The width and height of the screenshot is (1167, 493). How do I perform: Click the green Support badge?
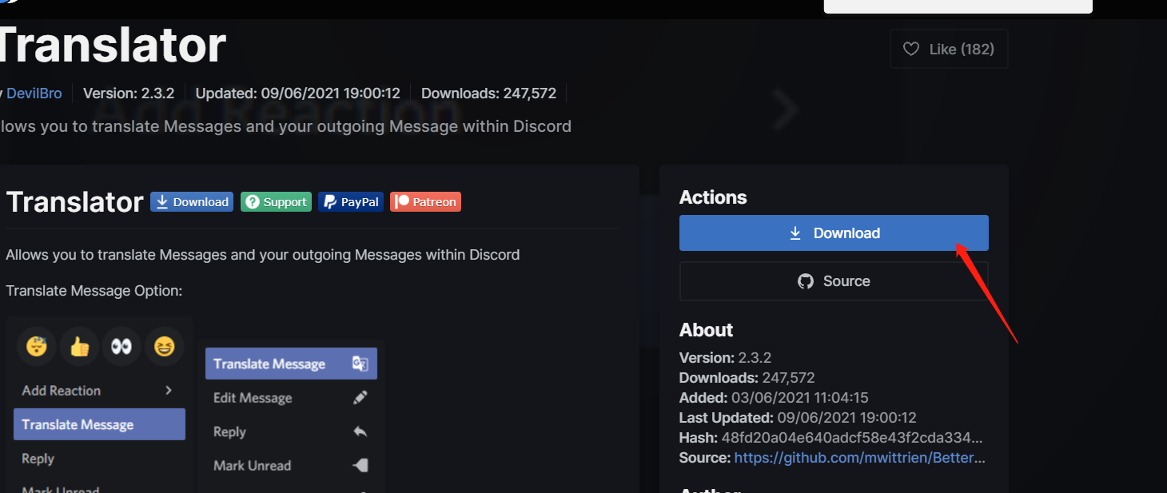click(277, 202)
